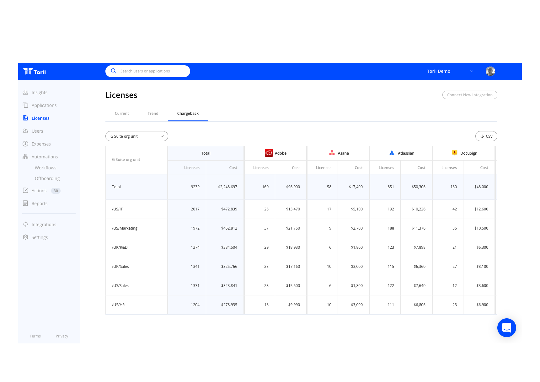Click the Adobe Creative Cloud icon
Viewport: 540px width, 382px height.
(269, 153)
